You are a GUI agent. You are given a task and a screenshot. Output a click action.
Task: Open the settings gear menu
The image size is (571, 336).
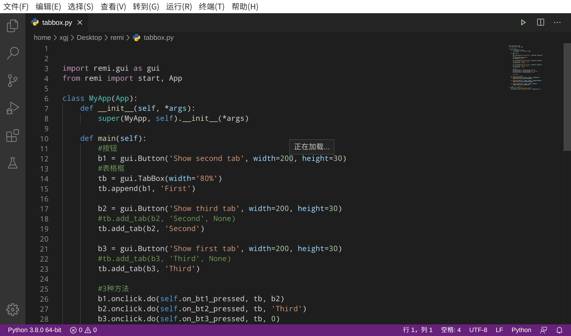click(x=12, y=310)
